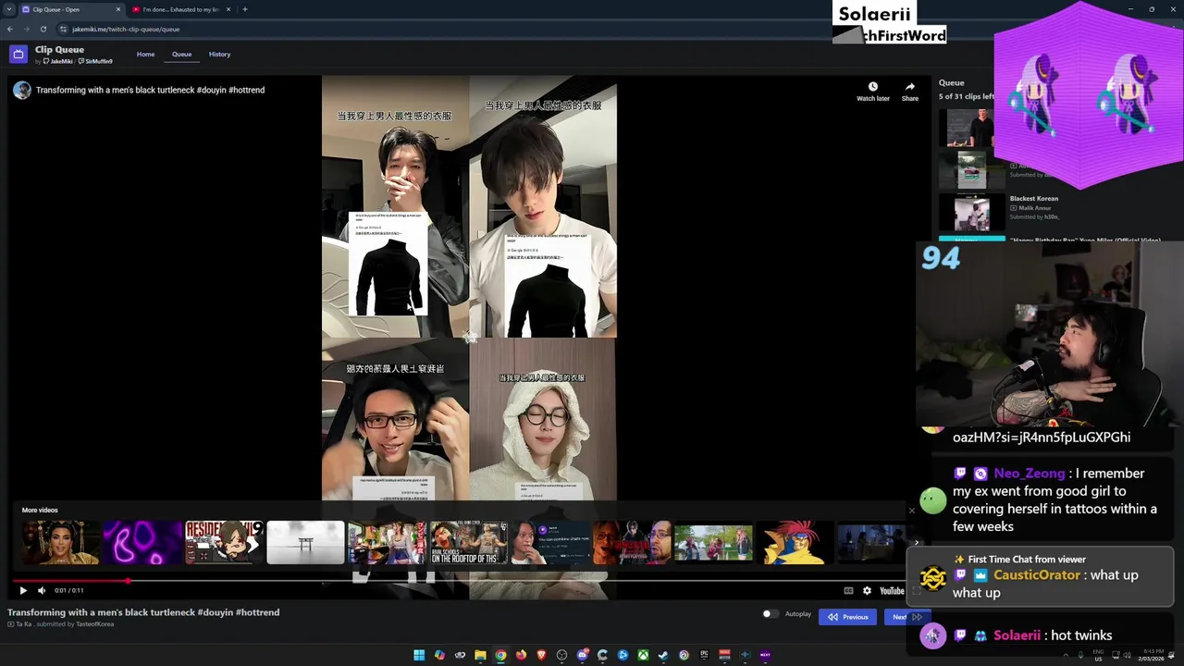Viewport: 1184px width, 666px height.
Task: Open Kim Kardashian suggested video thumbnail
Action: tap(61, 542)
